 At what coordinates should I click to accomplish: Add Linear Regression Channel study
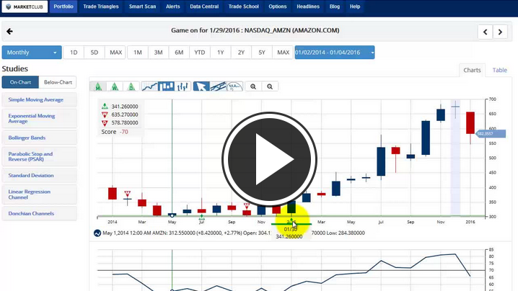point(39,194)
